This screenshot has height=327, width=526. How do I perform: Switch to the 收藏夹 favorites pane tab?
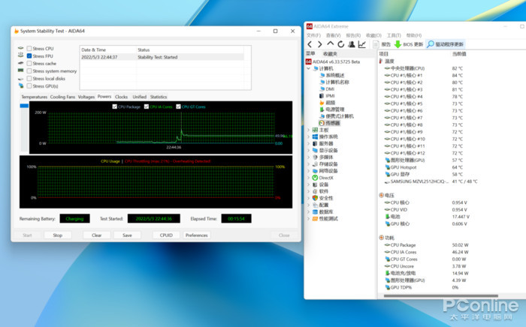click(x=330, y=53)
